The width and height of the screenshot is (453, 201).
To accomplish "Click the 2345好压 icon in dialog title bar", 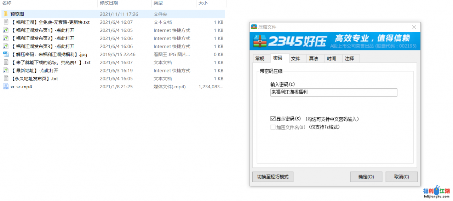I will [254, 27].
